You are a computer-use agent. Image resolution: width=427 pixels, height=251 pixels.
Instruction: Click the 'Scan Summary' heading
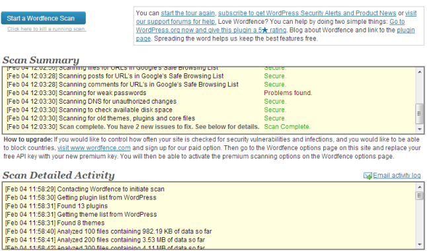click(x=41, y=60)
